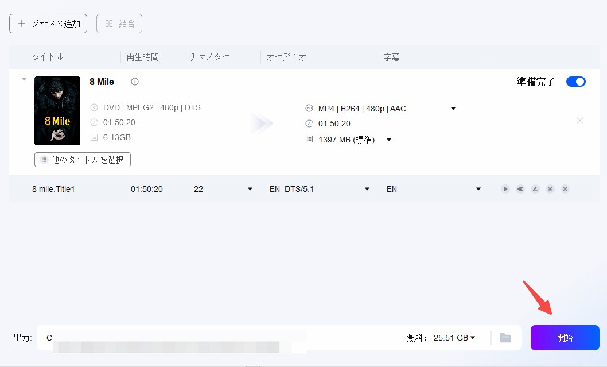Screen dimensions: 607x367
Task: Open the free space 25.51 GB dropdown
Action: click(473, 338)
